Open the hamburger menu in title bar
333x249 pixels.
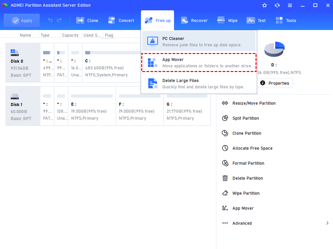290,5
